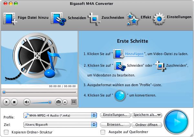The width and height of the screenshot is (194, 137).
Task: Click the small blue convert icon in step 4
Action: 120,96
